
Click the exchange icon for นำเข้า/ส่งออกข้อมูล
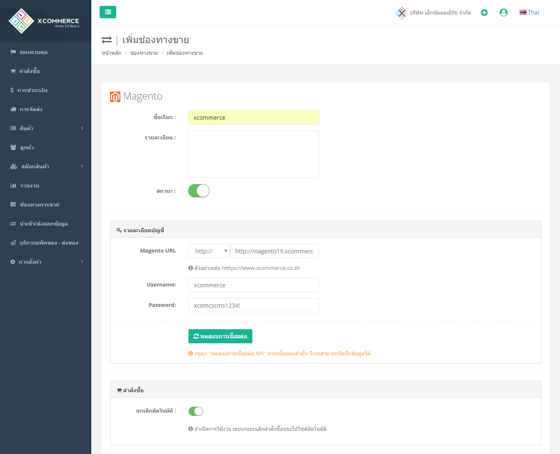pos(13,223)
